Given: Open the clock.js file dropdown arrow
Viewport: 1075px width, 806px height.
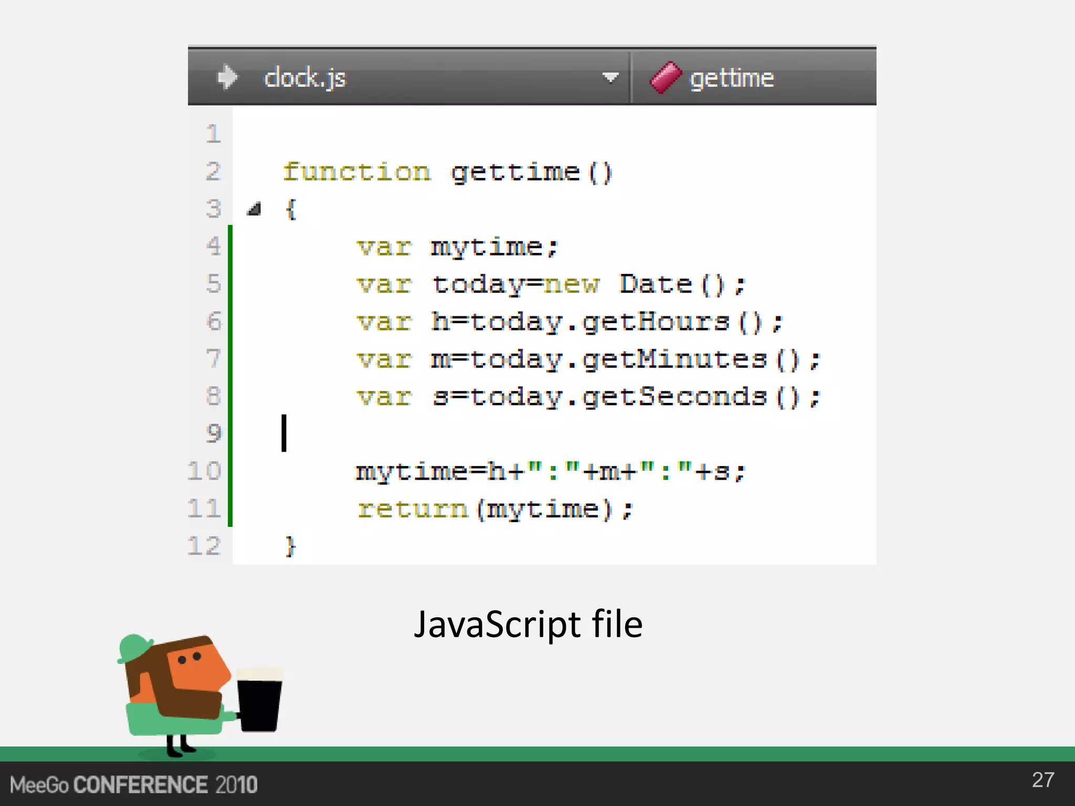Looking at the screenshot, I should [x=609, y=78].
